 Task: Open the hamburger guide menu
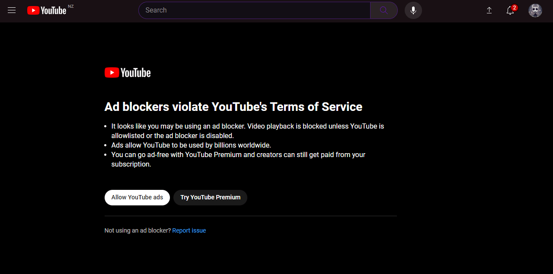tap(12, 10)
